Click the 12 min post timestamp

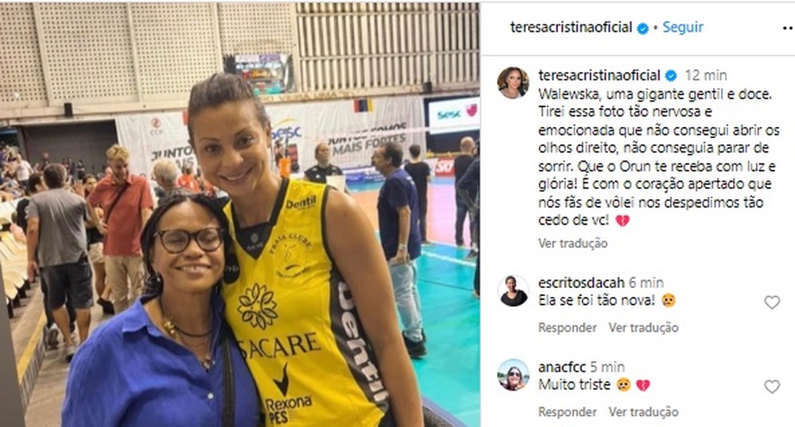[706, 75]
